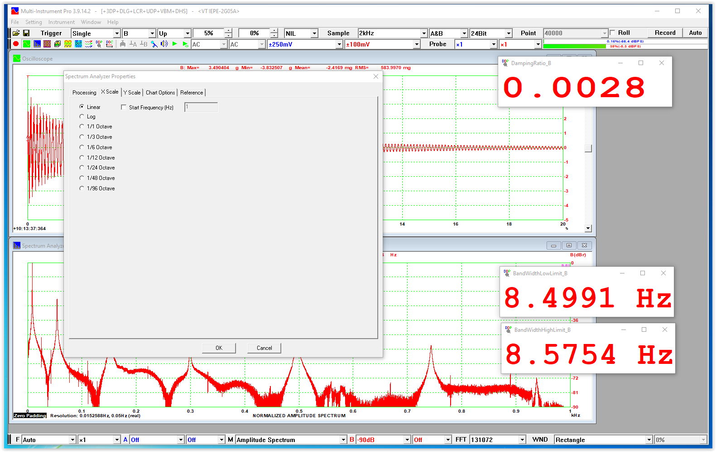
Task: Click the green cyclic play icon
Action: (185, 44)
